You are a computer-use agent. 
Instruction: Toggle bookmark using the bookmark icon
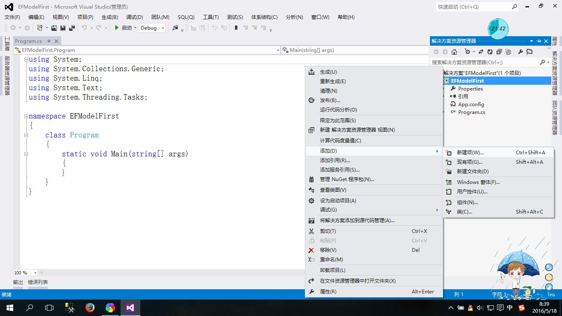236,28
